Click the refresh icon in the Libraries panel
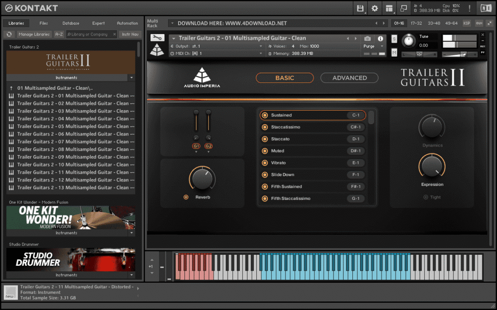Image resolution: width=497 pixels, height=310 pixels. tap(8, 34)
